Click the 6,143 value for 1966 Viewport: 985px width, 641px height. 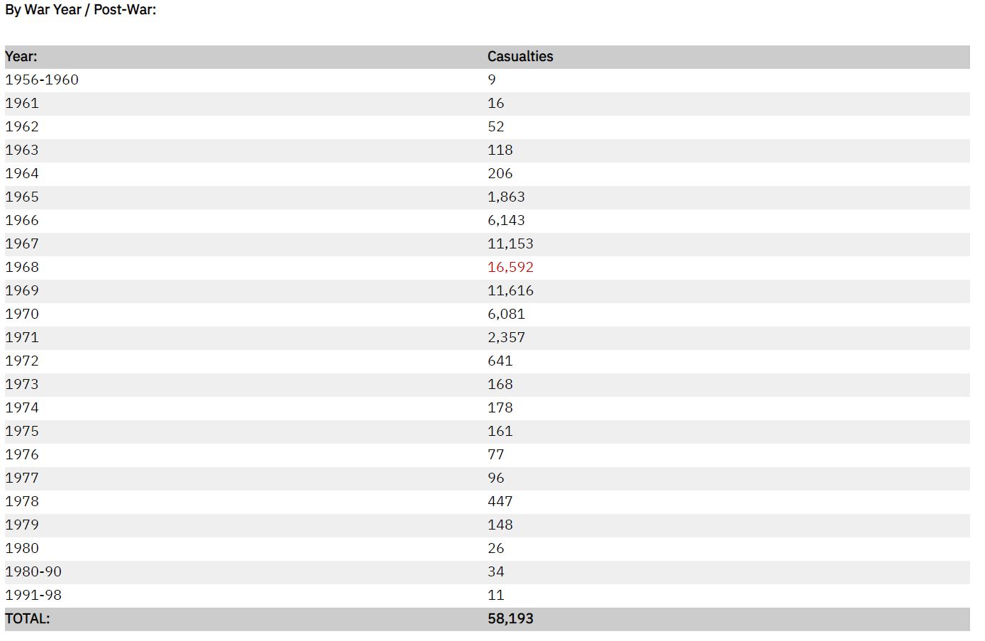tap(506, 221)
